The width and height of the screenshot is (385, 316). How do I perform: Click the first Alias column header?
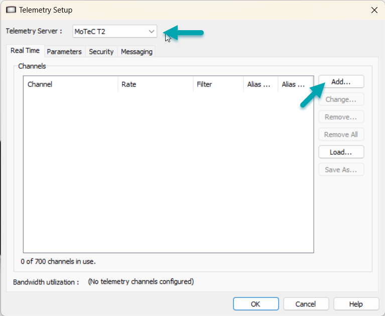(x=261, y=84)
